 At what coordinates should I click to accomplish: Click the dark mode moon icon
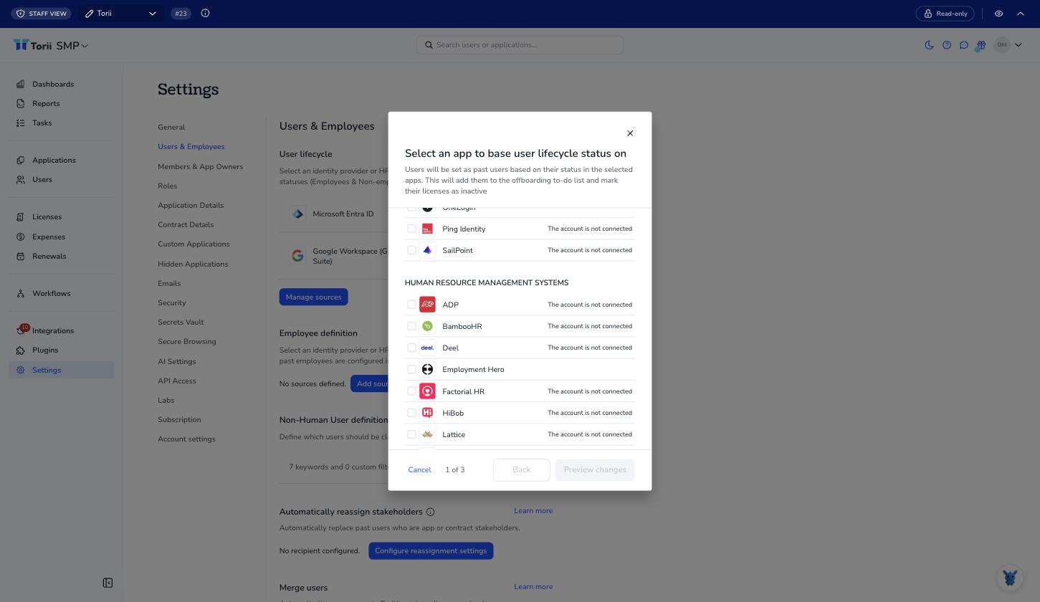(x=929, y=45)
